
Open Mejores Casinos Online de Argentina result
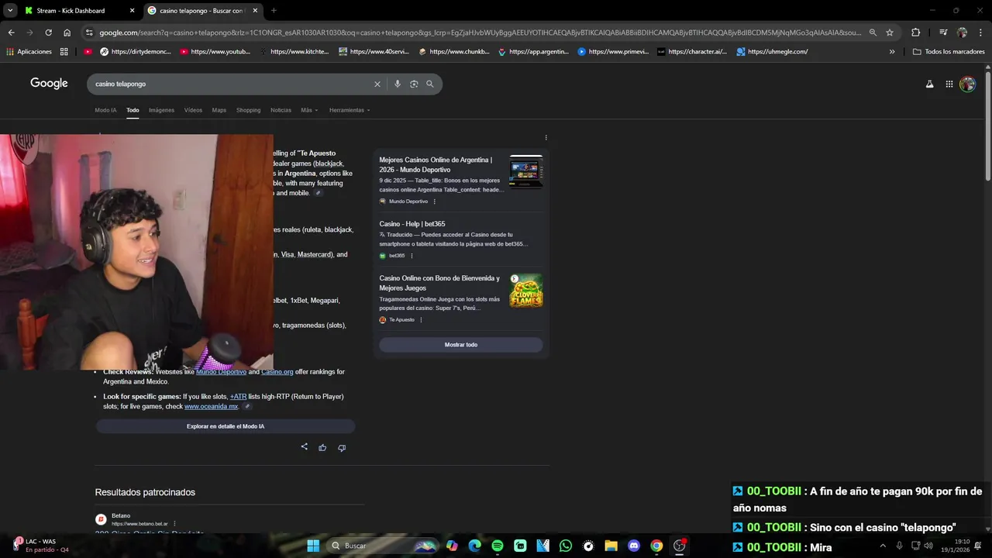(436, 164)
